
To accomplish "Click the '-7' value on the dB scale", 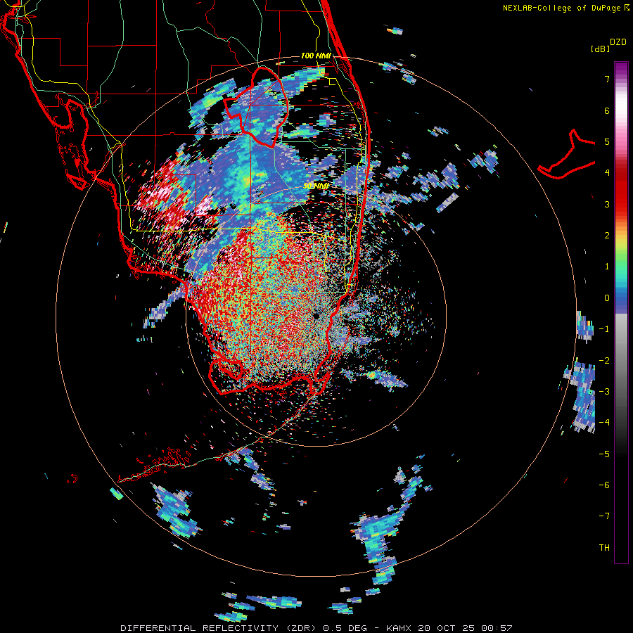I will tap(604, 516).
